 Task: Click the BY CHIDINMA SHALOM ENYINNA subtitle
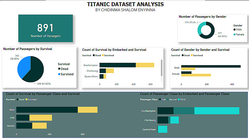point(125,10)
